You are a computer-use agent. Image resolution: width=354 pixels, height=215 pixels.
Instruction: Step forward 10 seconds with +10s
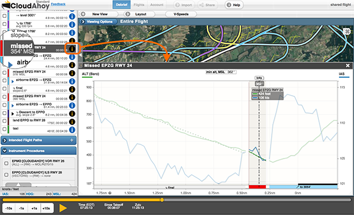coord(47,208)
